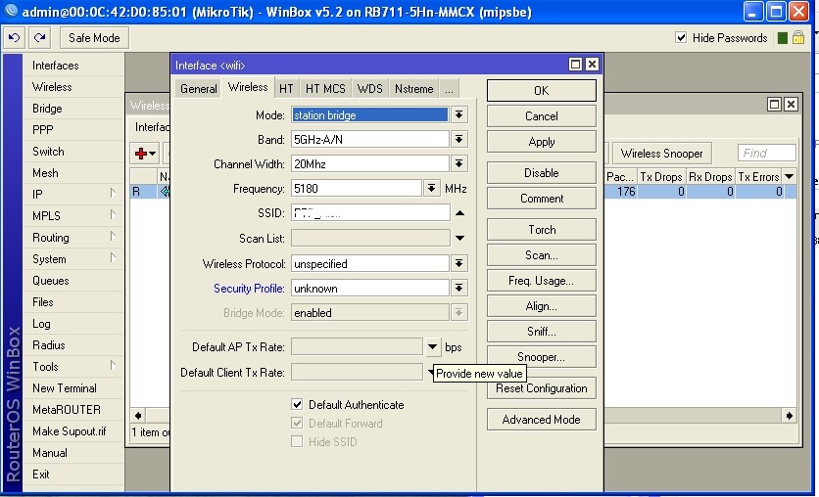Click the Snooper... button
This screenshot has width=819, height=497.
[541, 357]
